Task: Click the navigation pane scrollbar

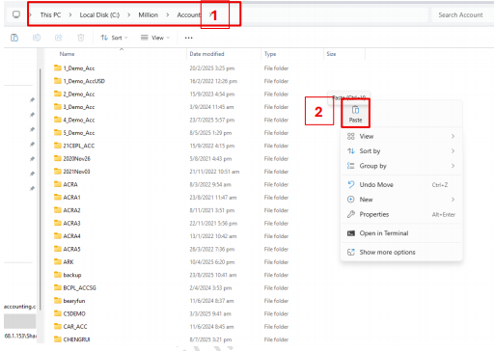Action: click(41, 190)
